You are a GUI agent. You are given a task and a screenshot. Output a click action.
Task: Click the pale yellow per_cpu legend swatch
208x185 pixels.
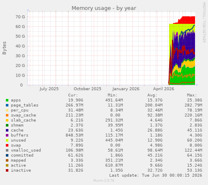(7, 110)
